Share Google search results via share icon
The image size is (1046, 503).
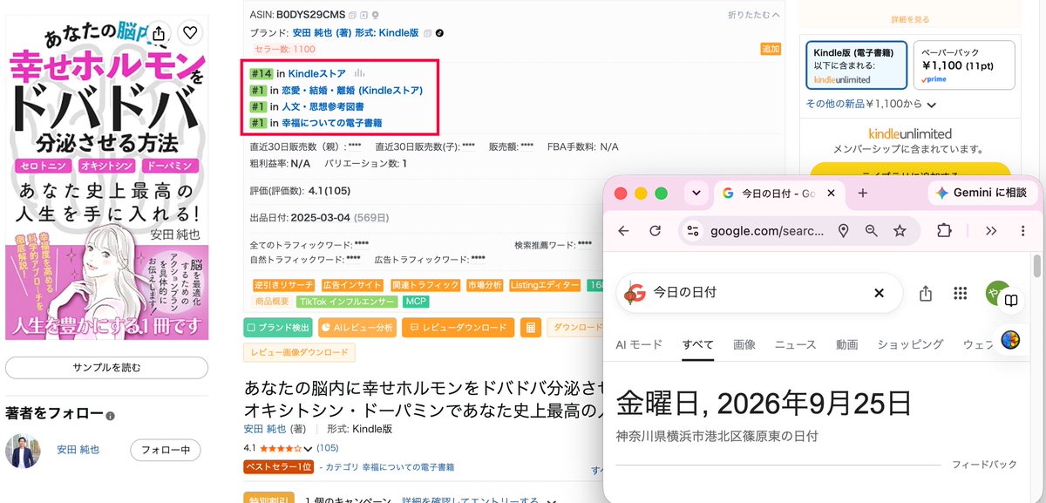click(927, 293)
